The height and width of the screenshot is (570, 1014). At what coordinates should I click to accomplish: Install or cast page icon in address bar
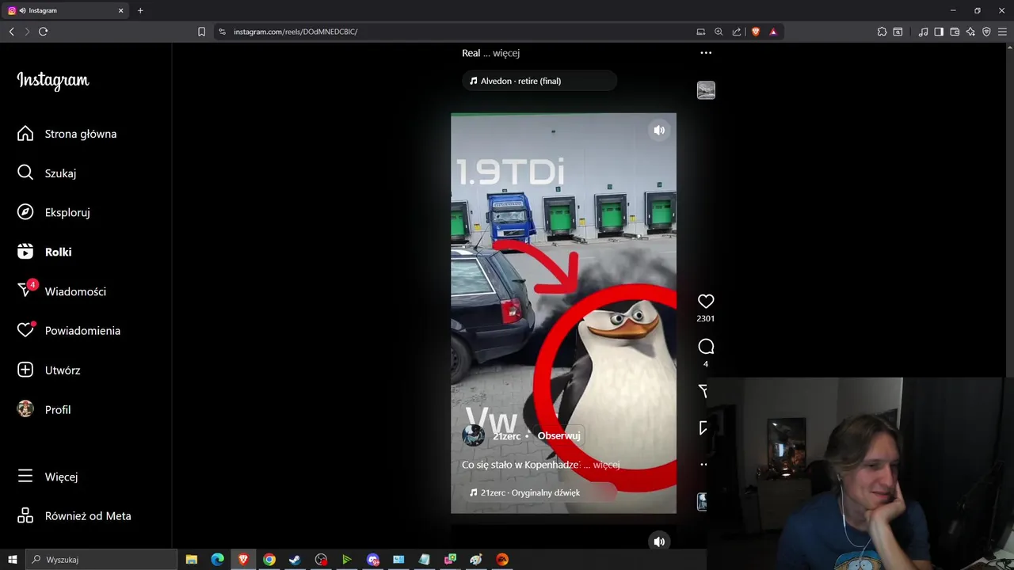click(700, 32)
